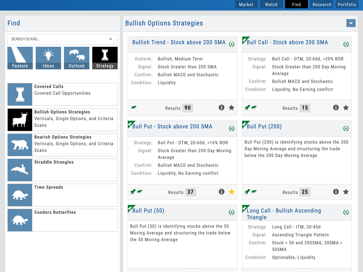Go to the Research tab

322,4
